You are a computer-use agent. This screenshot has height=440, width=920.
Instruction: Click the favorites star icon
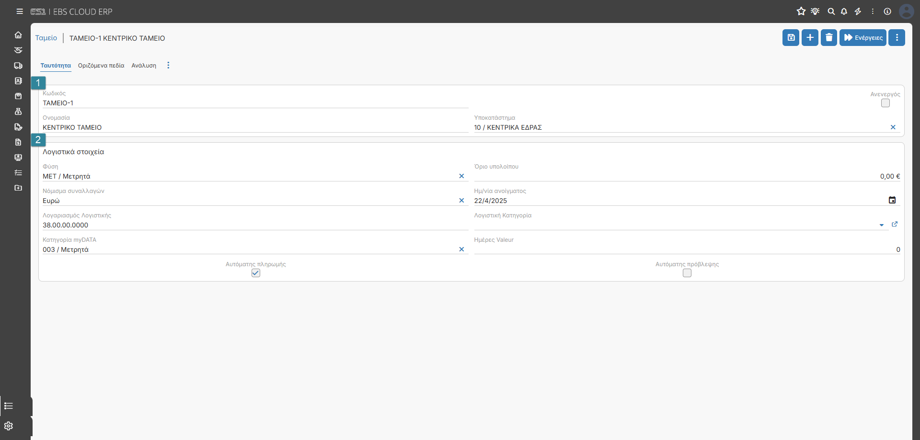click(x=801, y=11)
